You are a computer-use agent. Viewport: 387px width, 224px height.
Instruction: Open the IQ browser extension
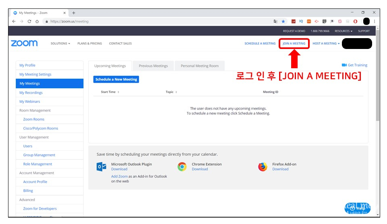click(301, 21)
